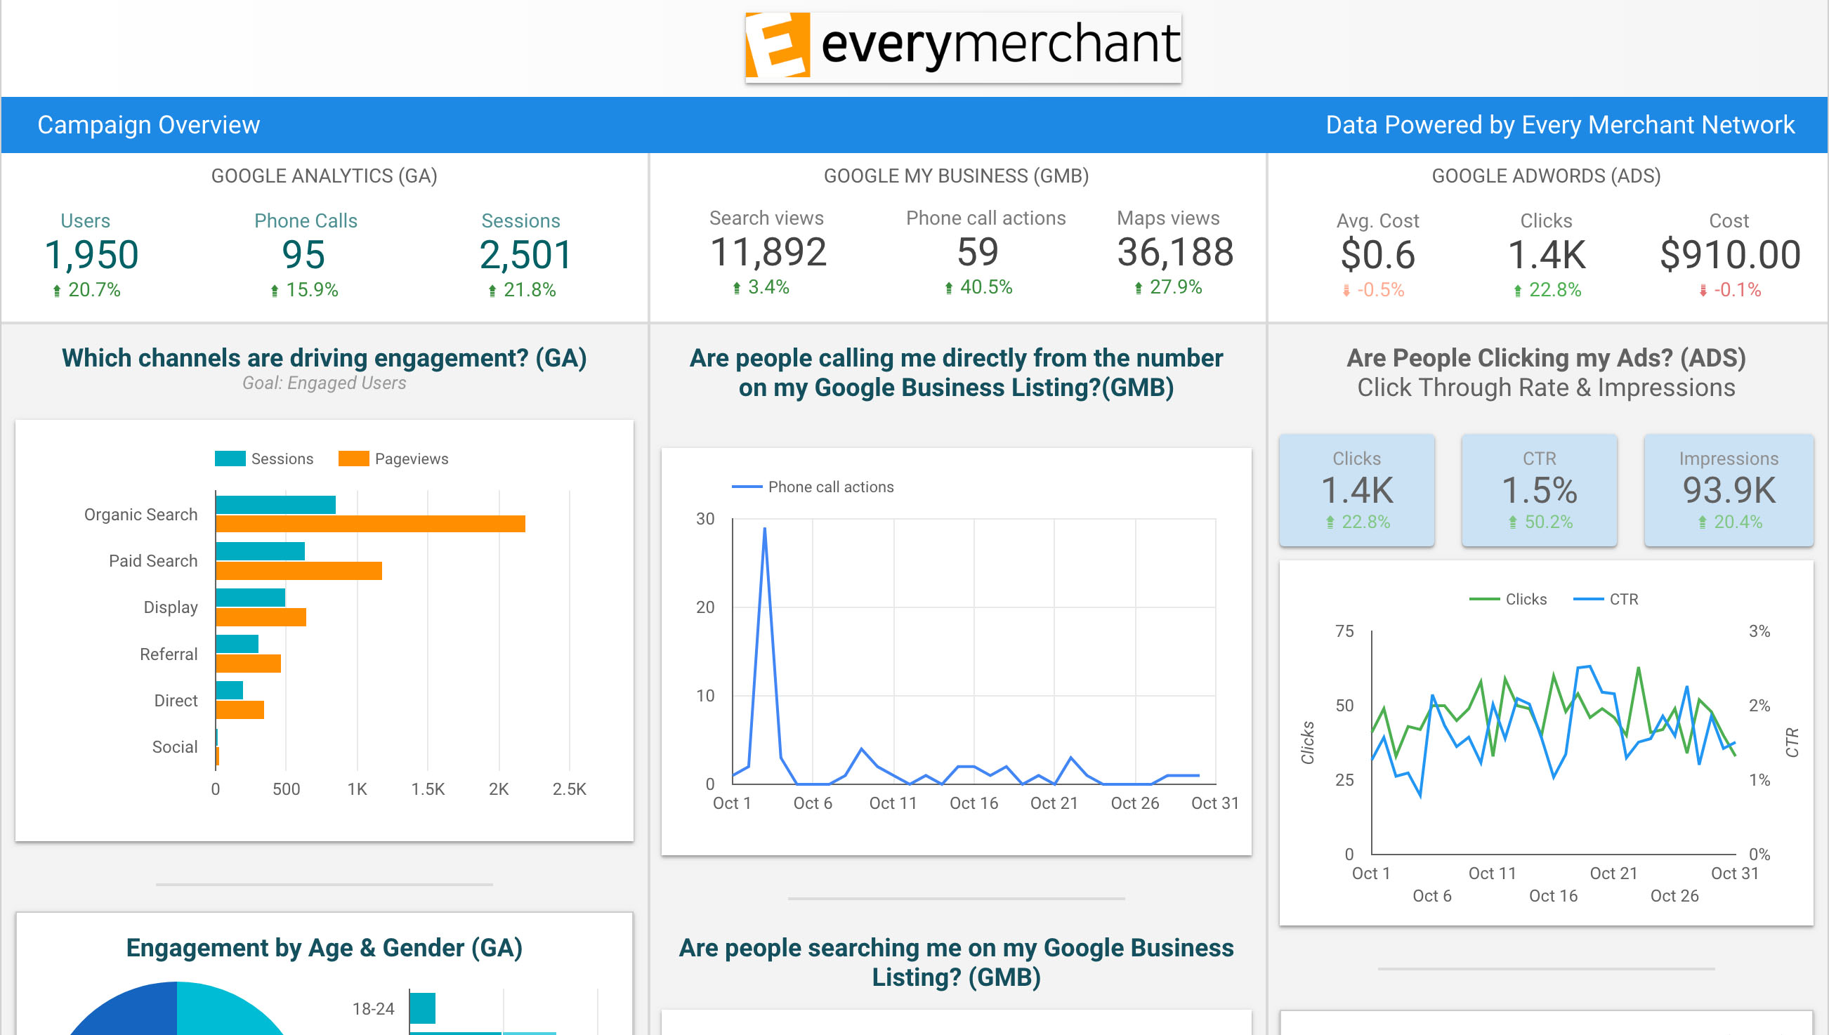Toggle the Pageviews legend swatch

click(x=353, y=459)
